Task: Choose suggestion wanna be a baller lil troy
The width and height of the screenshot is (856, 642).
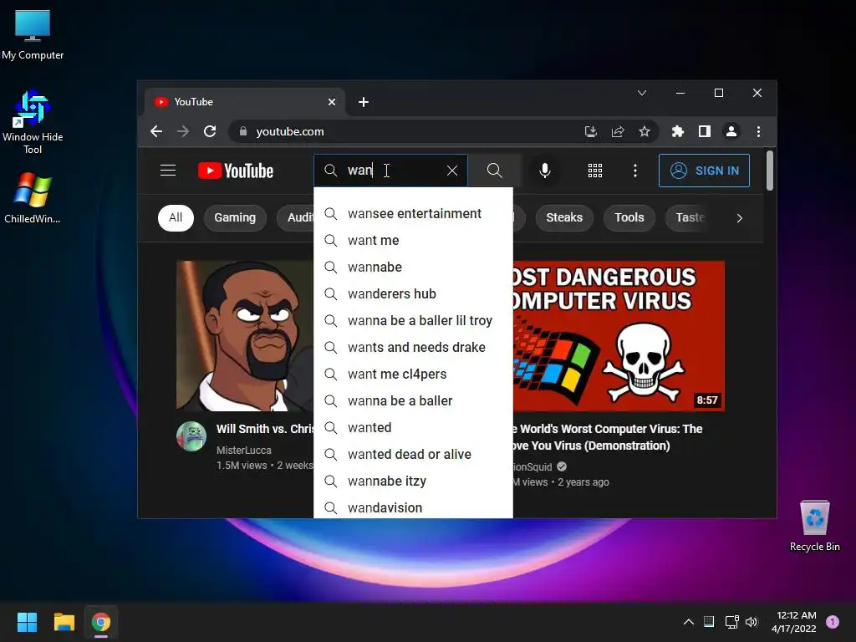Action: (x=413, y=320)
